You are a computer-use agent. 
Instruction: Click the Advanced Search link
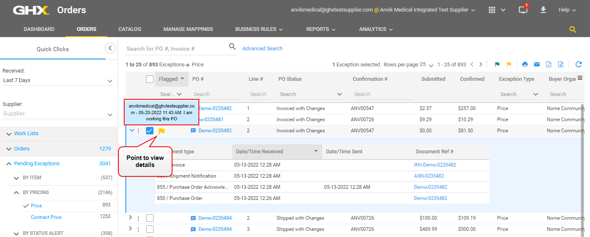pos(262,49)
